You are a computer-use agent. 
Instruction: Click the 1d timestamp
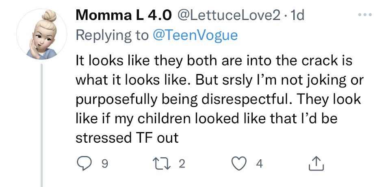(295, 15)
